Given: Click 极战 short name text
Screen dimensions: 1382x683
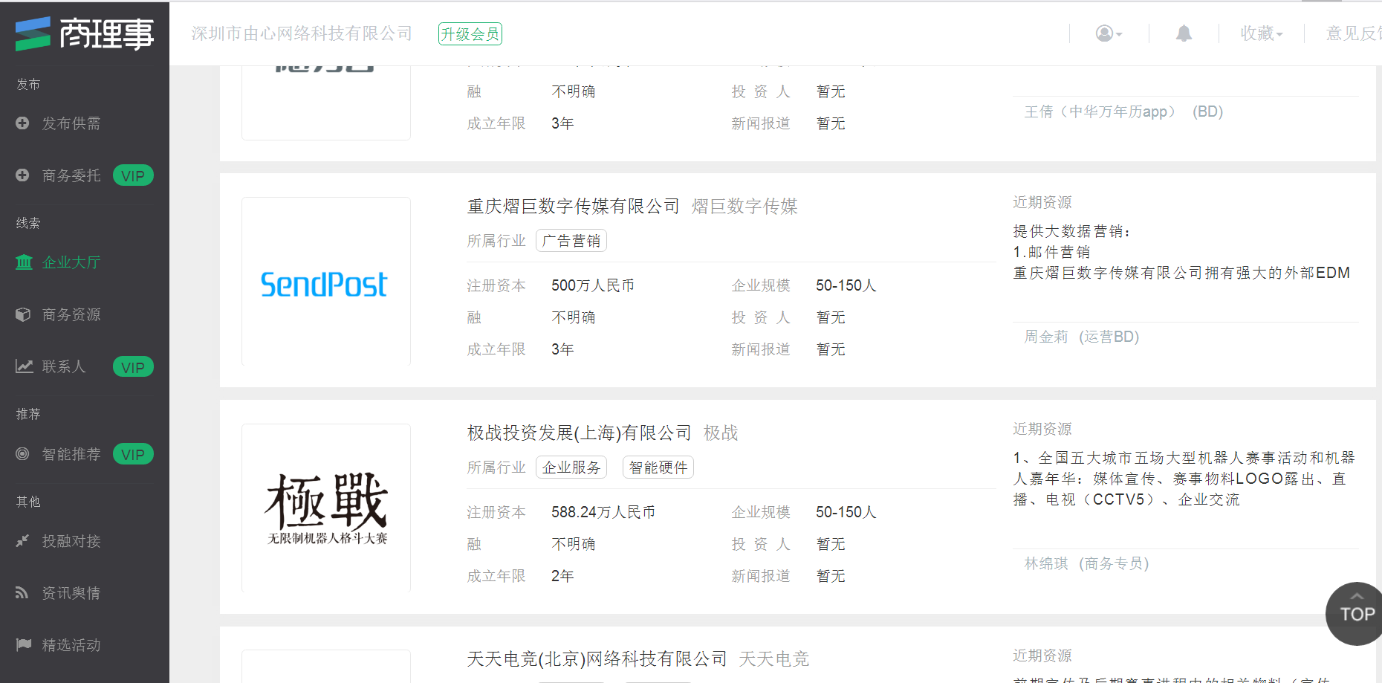Looking at the screenshot, I should click(x=721, y=433).
